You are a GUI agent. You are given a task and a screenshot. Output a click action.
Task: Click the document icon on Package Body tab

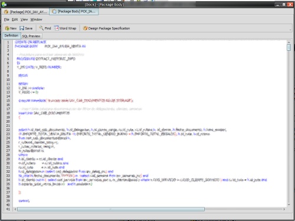pos(54,12)
